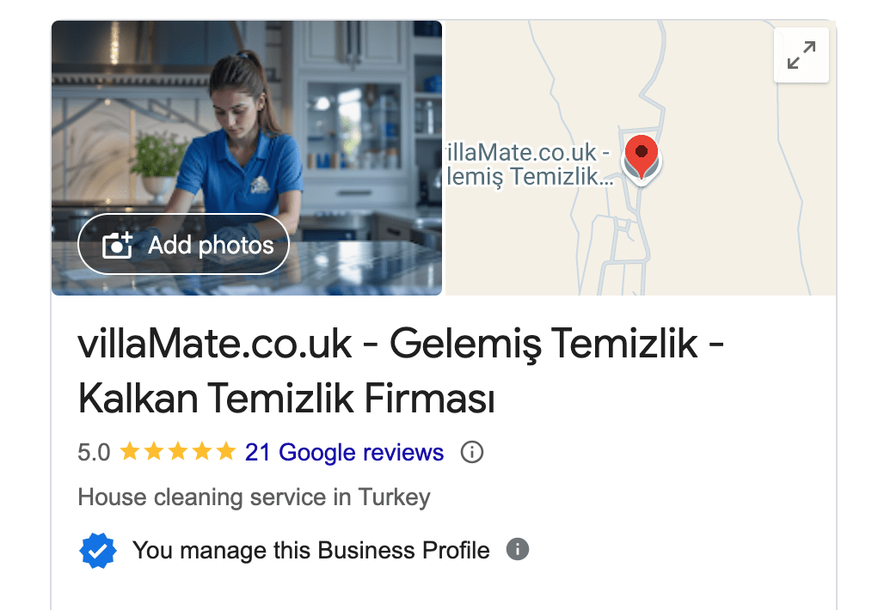Click the 5.0 rating number

[94, 452]
